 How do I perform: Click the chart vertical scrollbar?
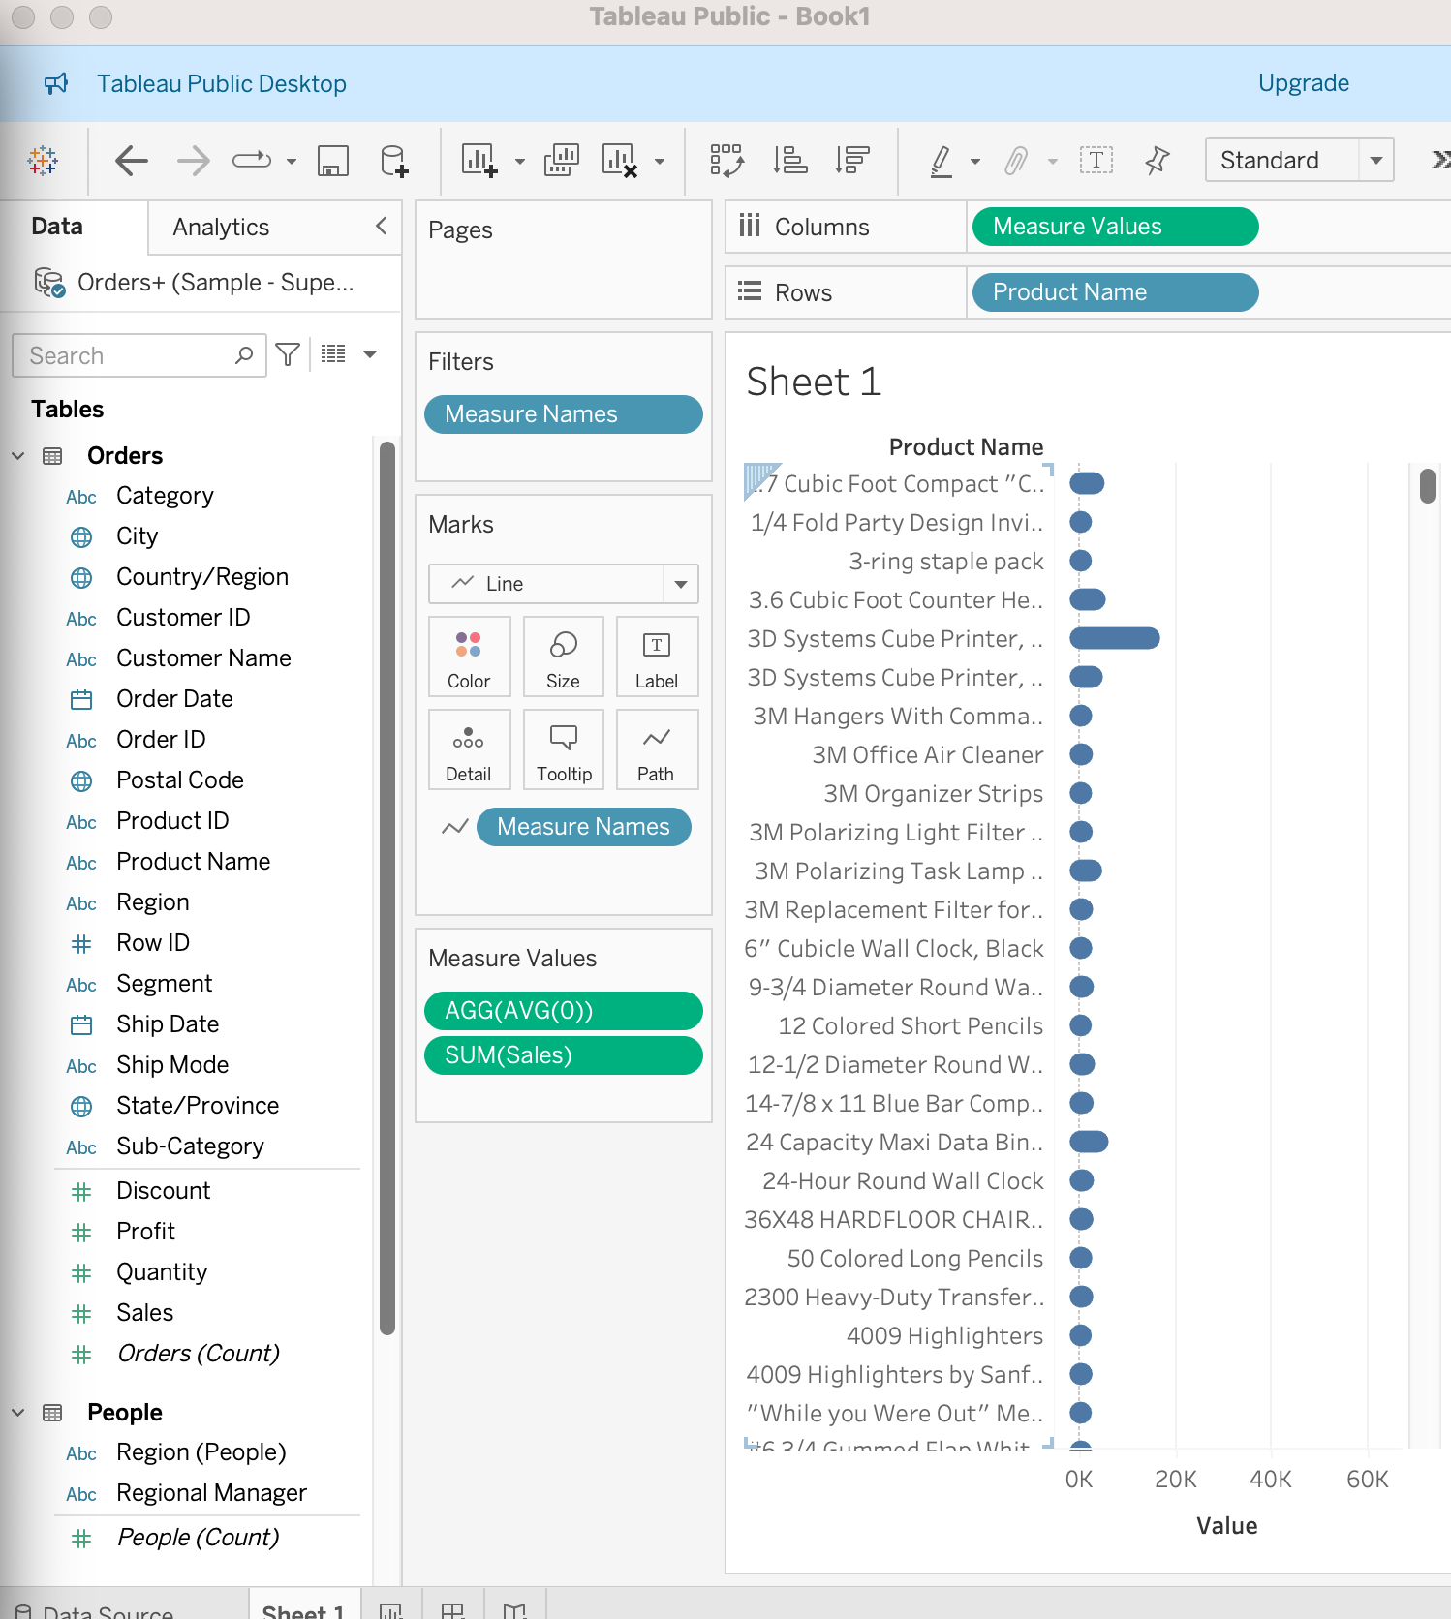[1427, 485]
